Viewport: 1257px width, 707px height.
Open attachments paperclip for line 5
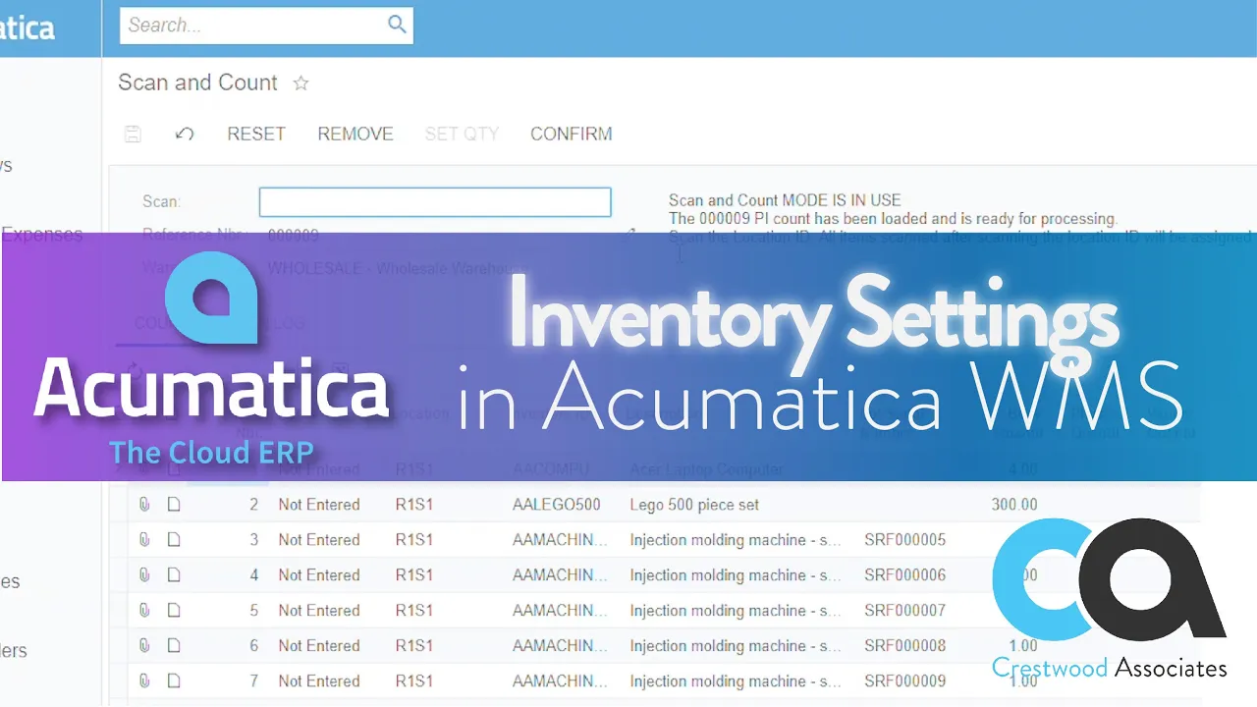coord(144,611)
